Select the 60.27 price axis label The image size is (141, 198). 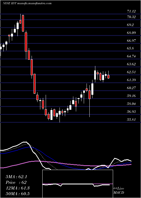click(x=131, y=88)
